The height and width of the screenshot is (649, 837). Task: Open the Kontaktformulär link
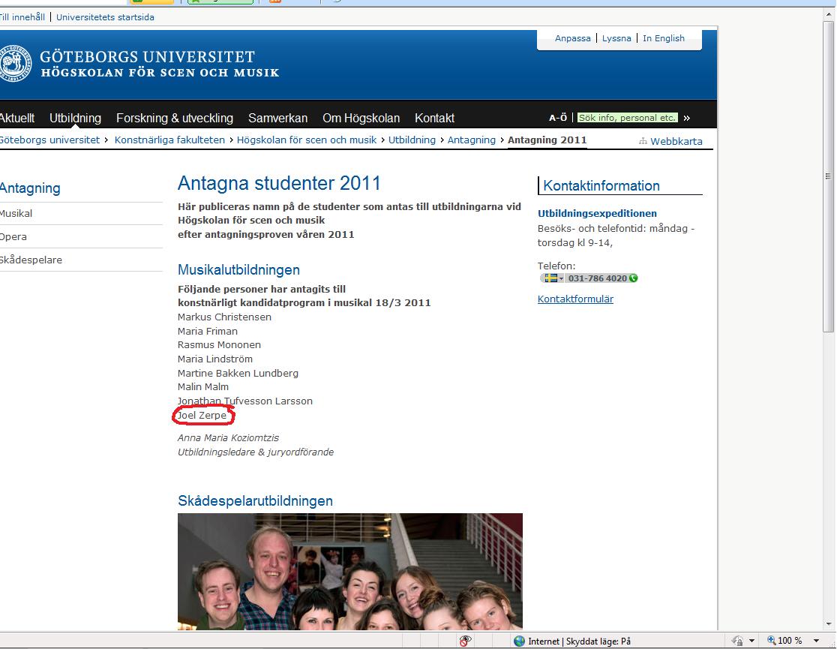click(x=575, y=299)
